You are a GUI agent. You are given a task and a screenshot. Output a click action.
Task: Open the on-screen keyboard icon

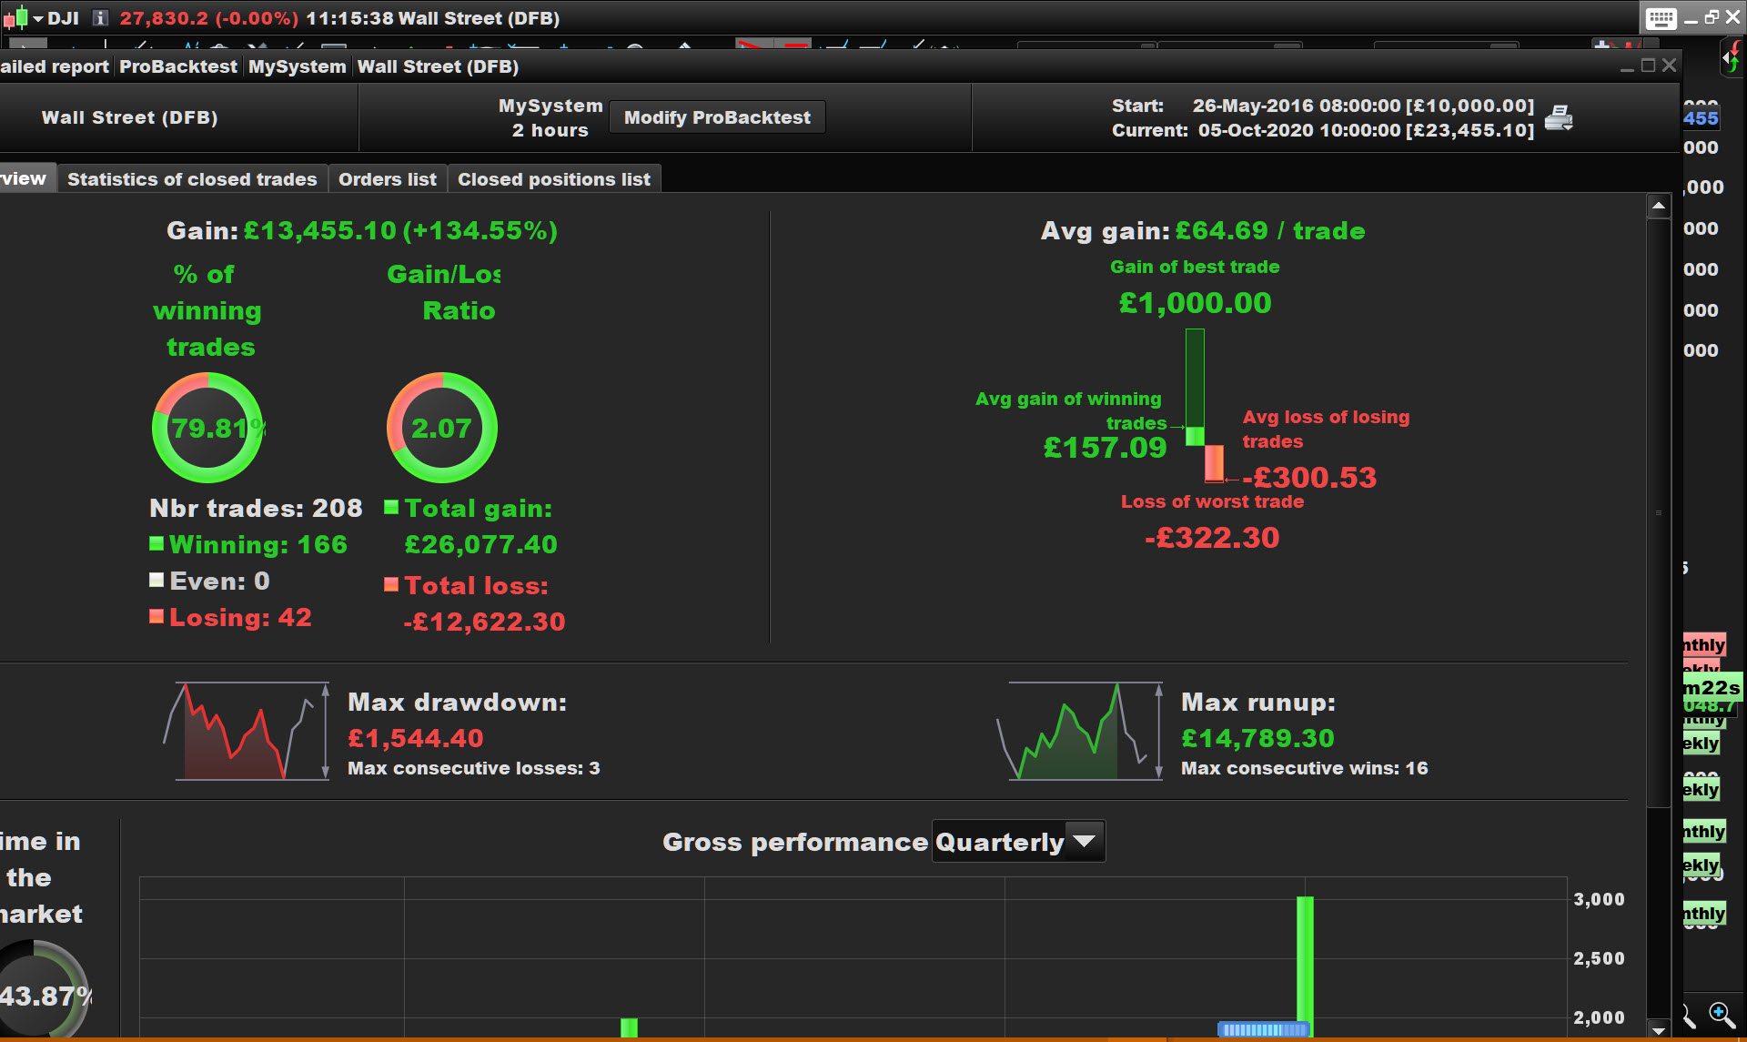(1661, 18)
